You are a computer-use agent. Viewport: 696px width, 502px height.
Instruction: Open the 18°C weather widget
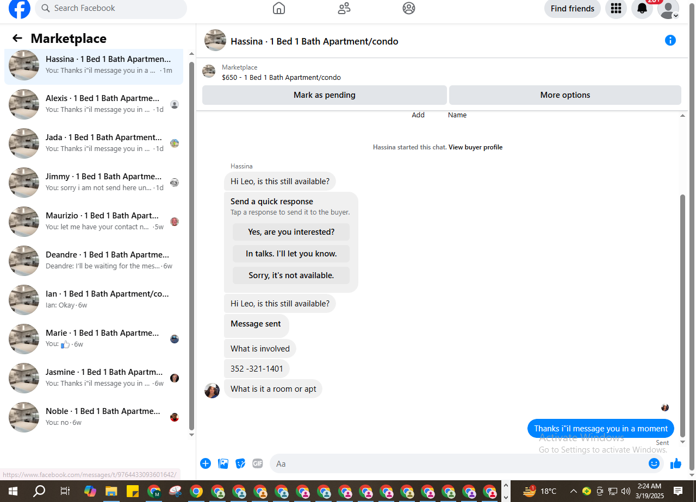coord(540,491)
